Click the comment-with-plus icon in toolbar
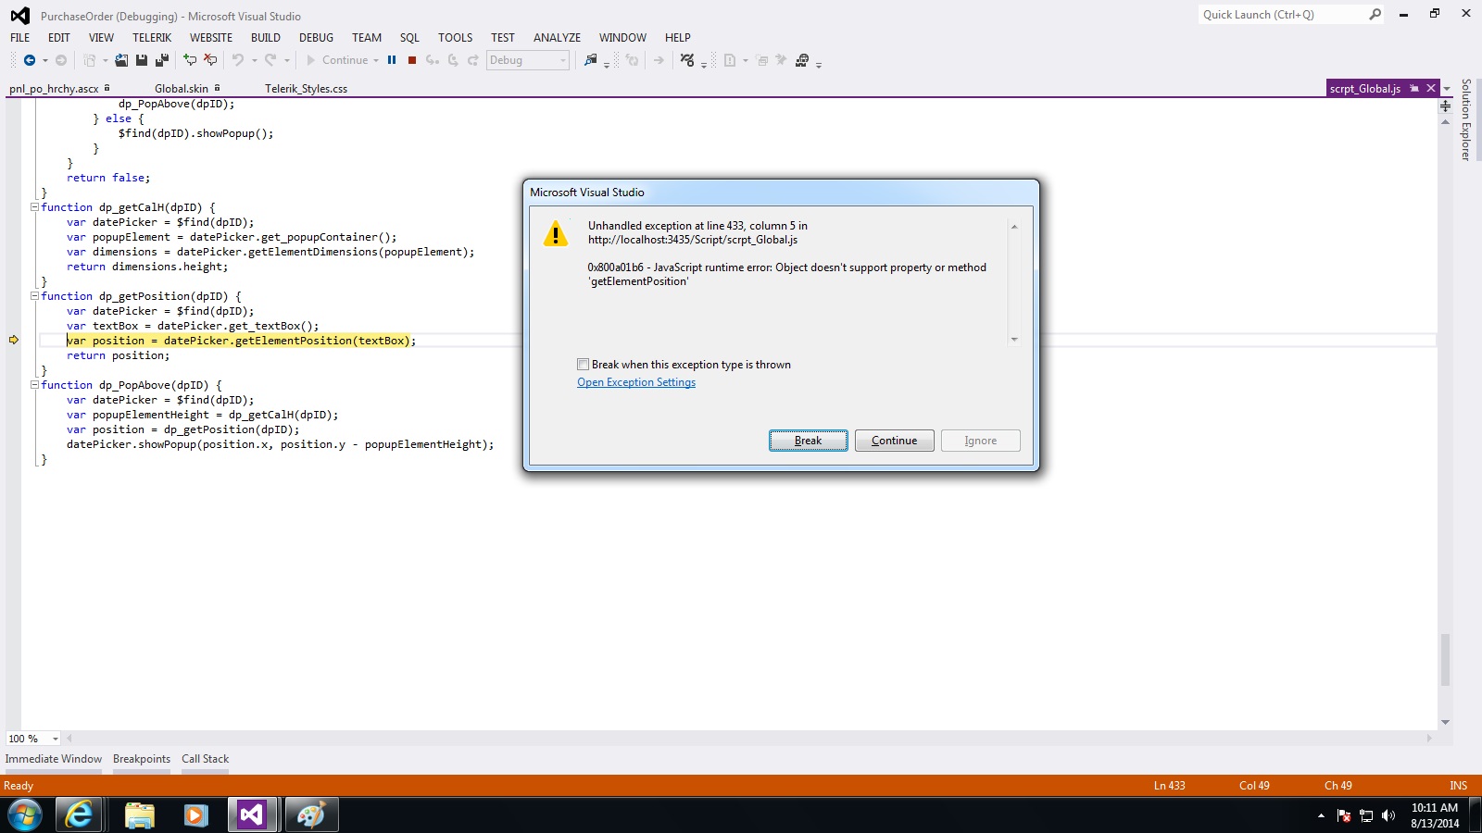Image resolution: width=1482 pixels, height=833 pixels. click(190, 60)
